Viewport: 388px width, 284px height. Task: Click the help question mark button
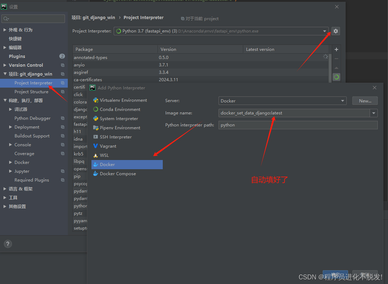coord(8,244)
